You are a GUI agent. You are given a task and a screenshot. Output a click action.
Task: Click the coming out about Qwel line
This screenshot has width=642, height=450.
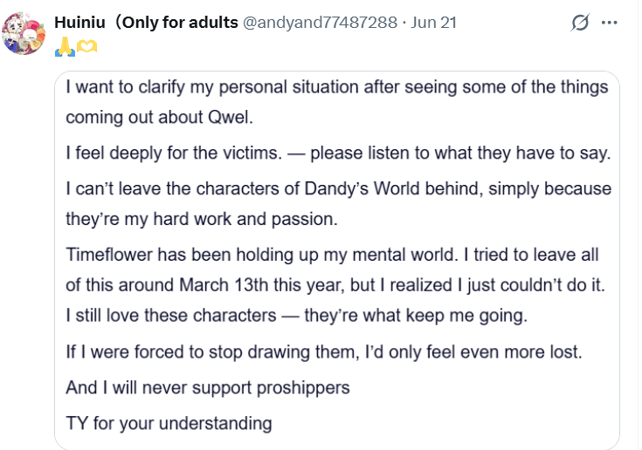coord(159,118)
